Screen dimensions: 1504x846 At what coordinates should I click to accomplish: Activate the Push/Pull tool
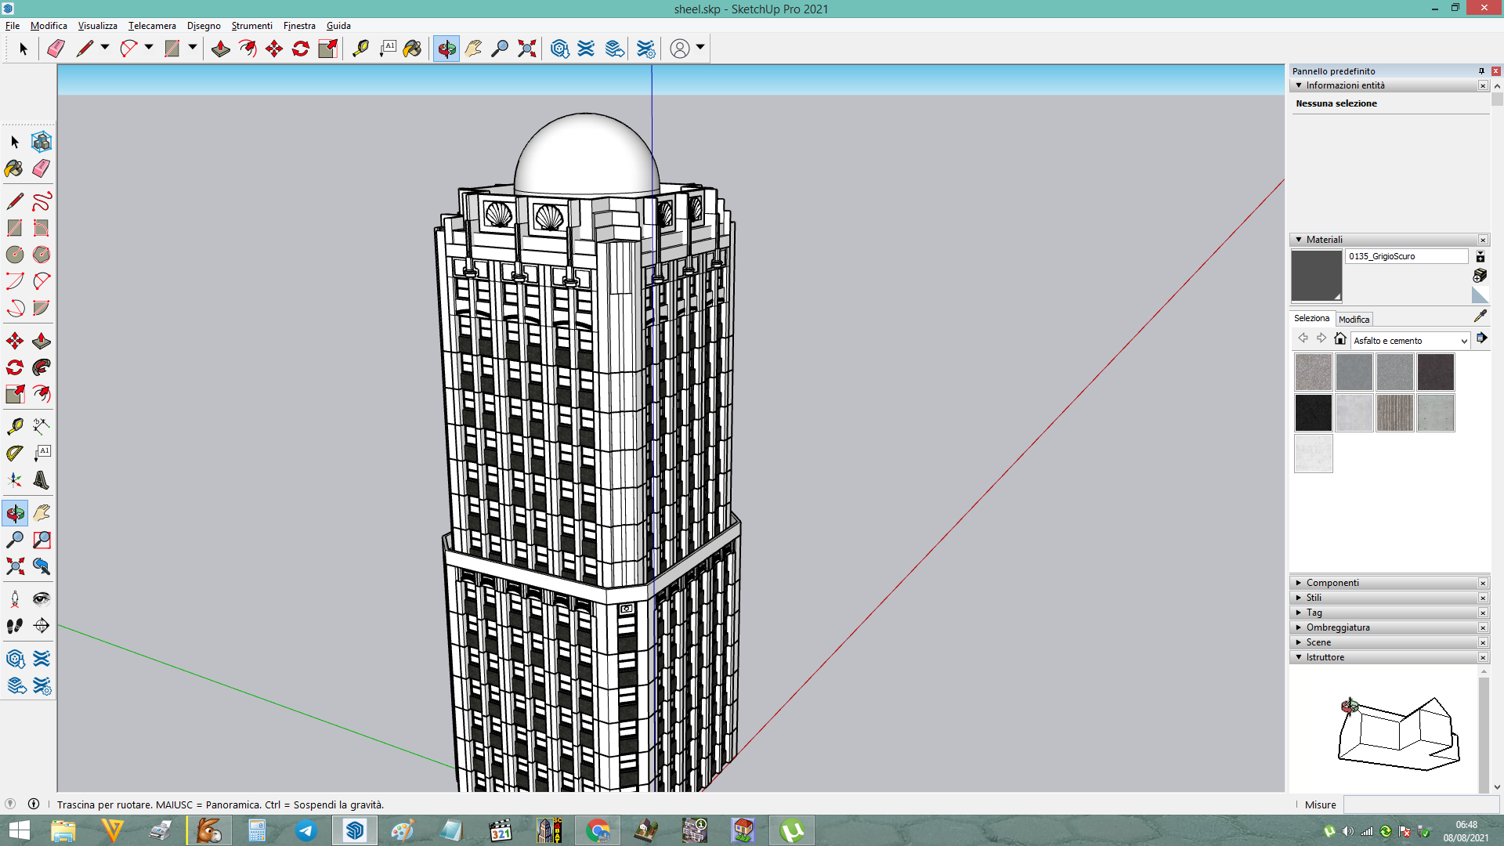[220, 49]
